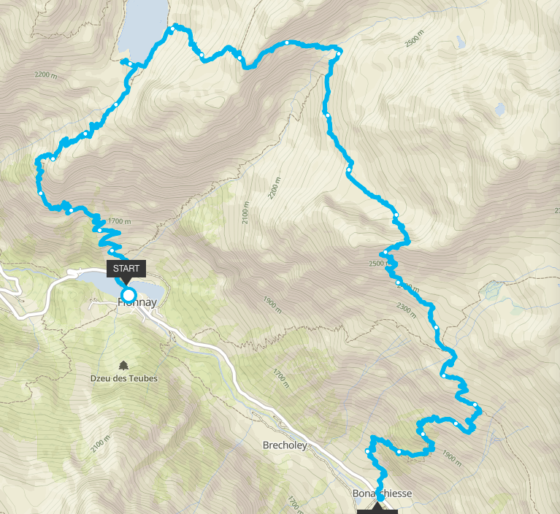Select the westernmost waypoint dot on the route
The height and width of the screenshot is (514, 560).
41,193
